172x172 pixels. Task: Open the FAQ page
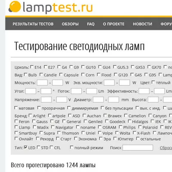click(x=91, y=24)
